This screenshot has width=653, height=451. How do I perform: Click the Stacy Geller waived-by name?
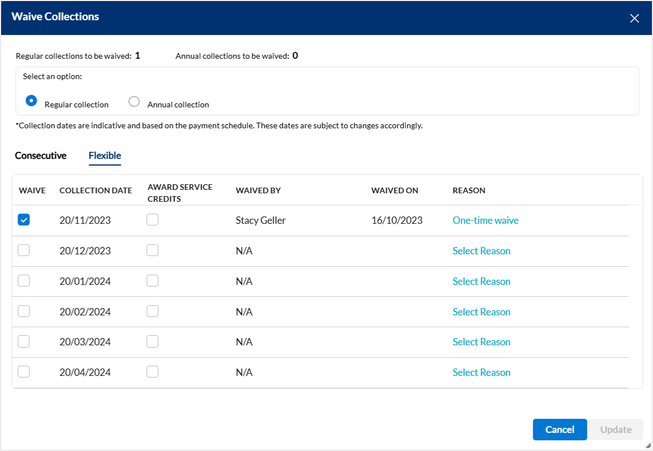coord(261,220)
